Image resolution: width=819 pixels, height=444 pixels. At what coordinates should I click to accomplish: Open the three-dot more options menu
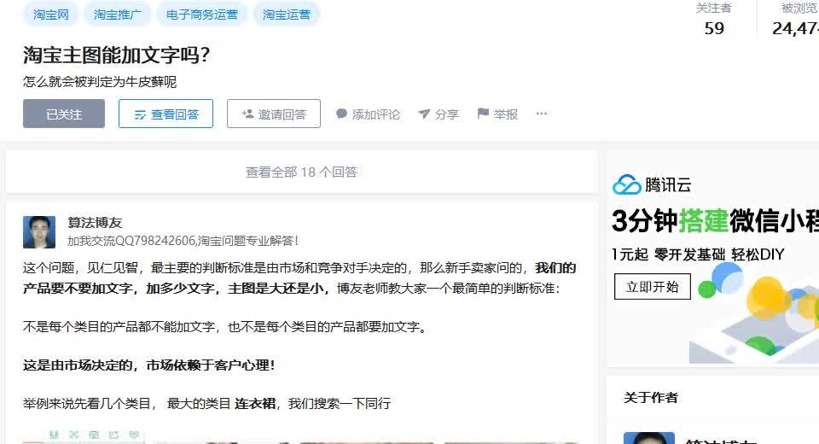coord(542,114)
